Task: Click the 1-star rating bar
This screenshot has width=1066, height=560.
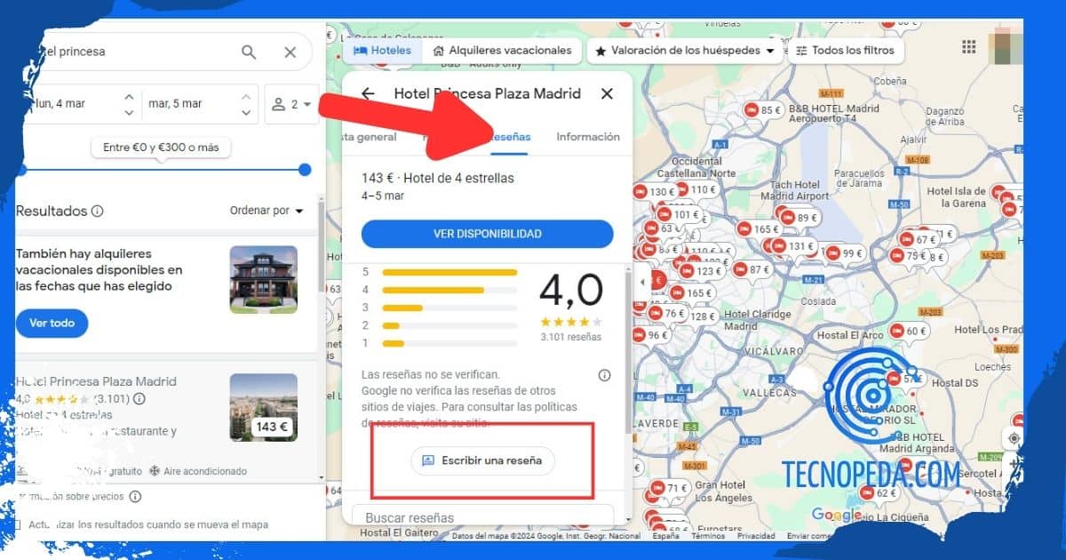Action: tap(449, 343)
